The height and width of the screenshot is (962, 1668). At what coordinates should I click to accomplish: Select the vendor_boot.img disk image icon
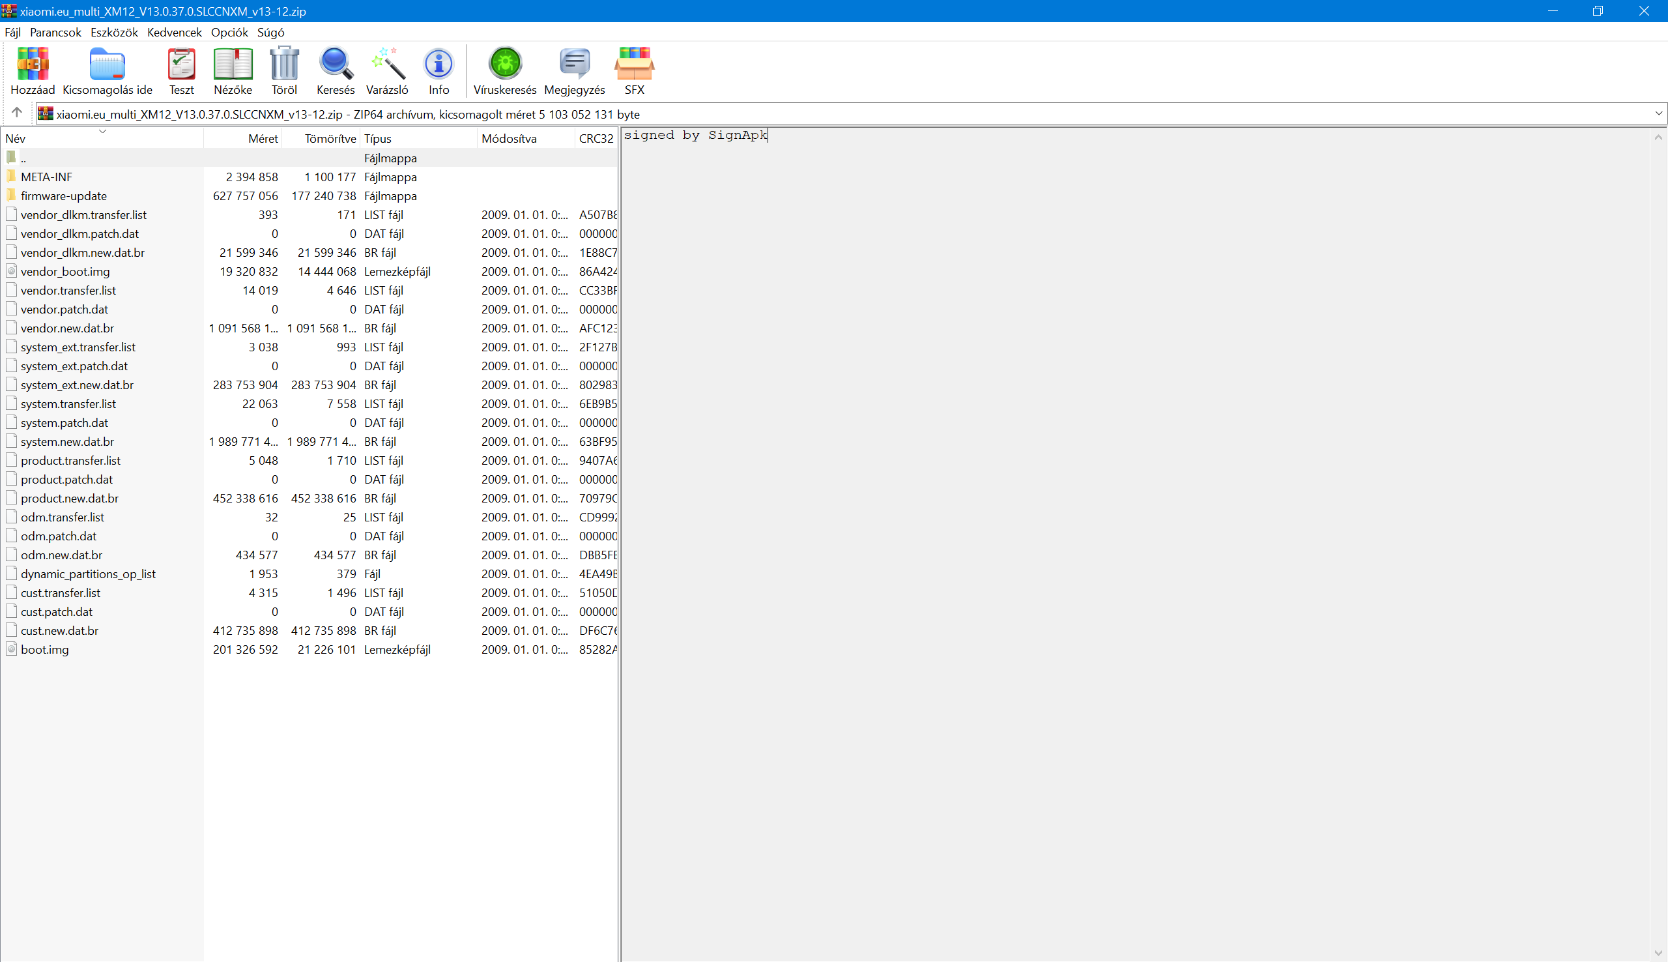11,271
